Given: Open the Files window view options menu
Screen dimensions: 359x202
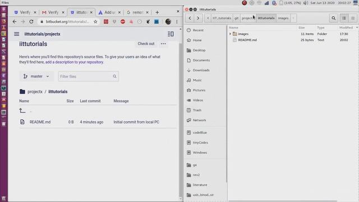Looking at the screenshot, I should click(353, 18).
